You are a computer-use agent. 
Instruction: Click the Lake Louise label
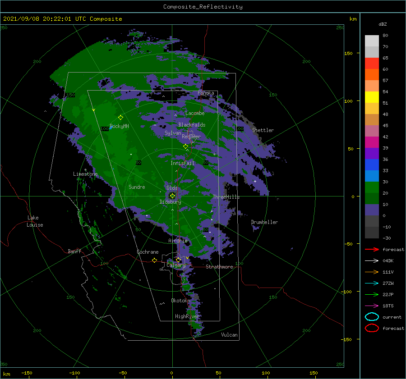coord(35,221)
